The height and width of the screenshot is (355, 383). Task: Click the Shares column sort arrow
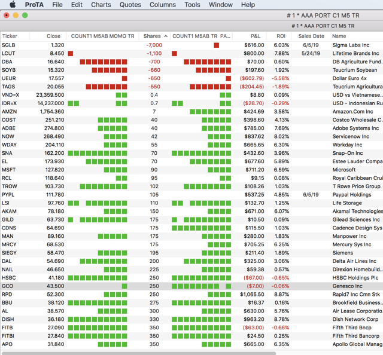click(166, 36)
